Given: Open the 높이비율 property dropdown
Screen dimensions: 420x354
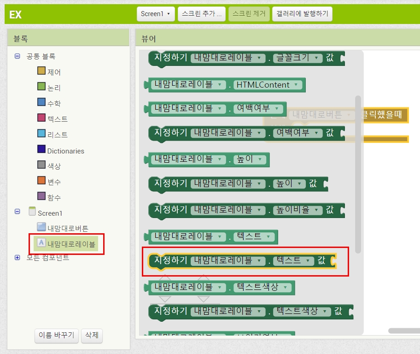Looking at the screenshot, I should [297, 210].
